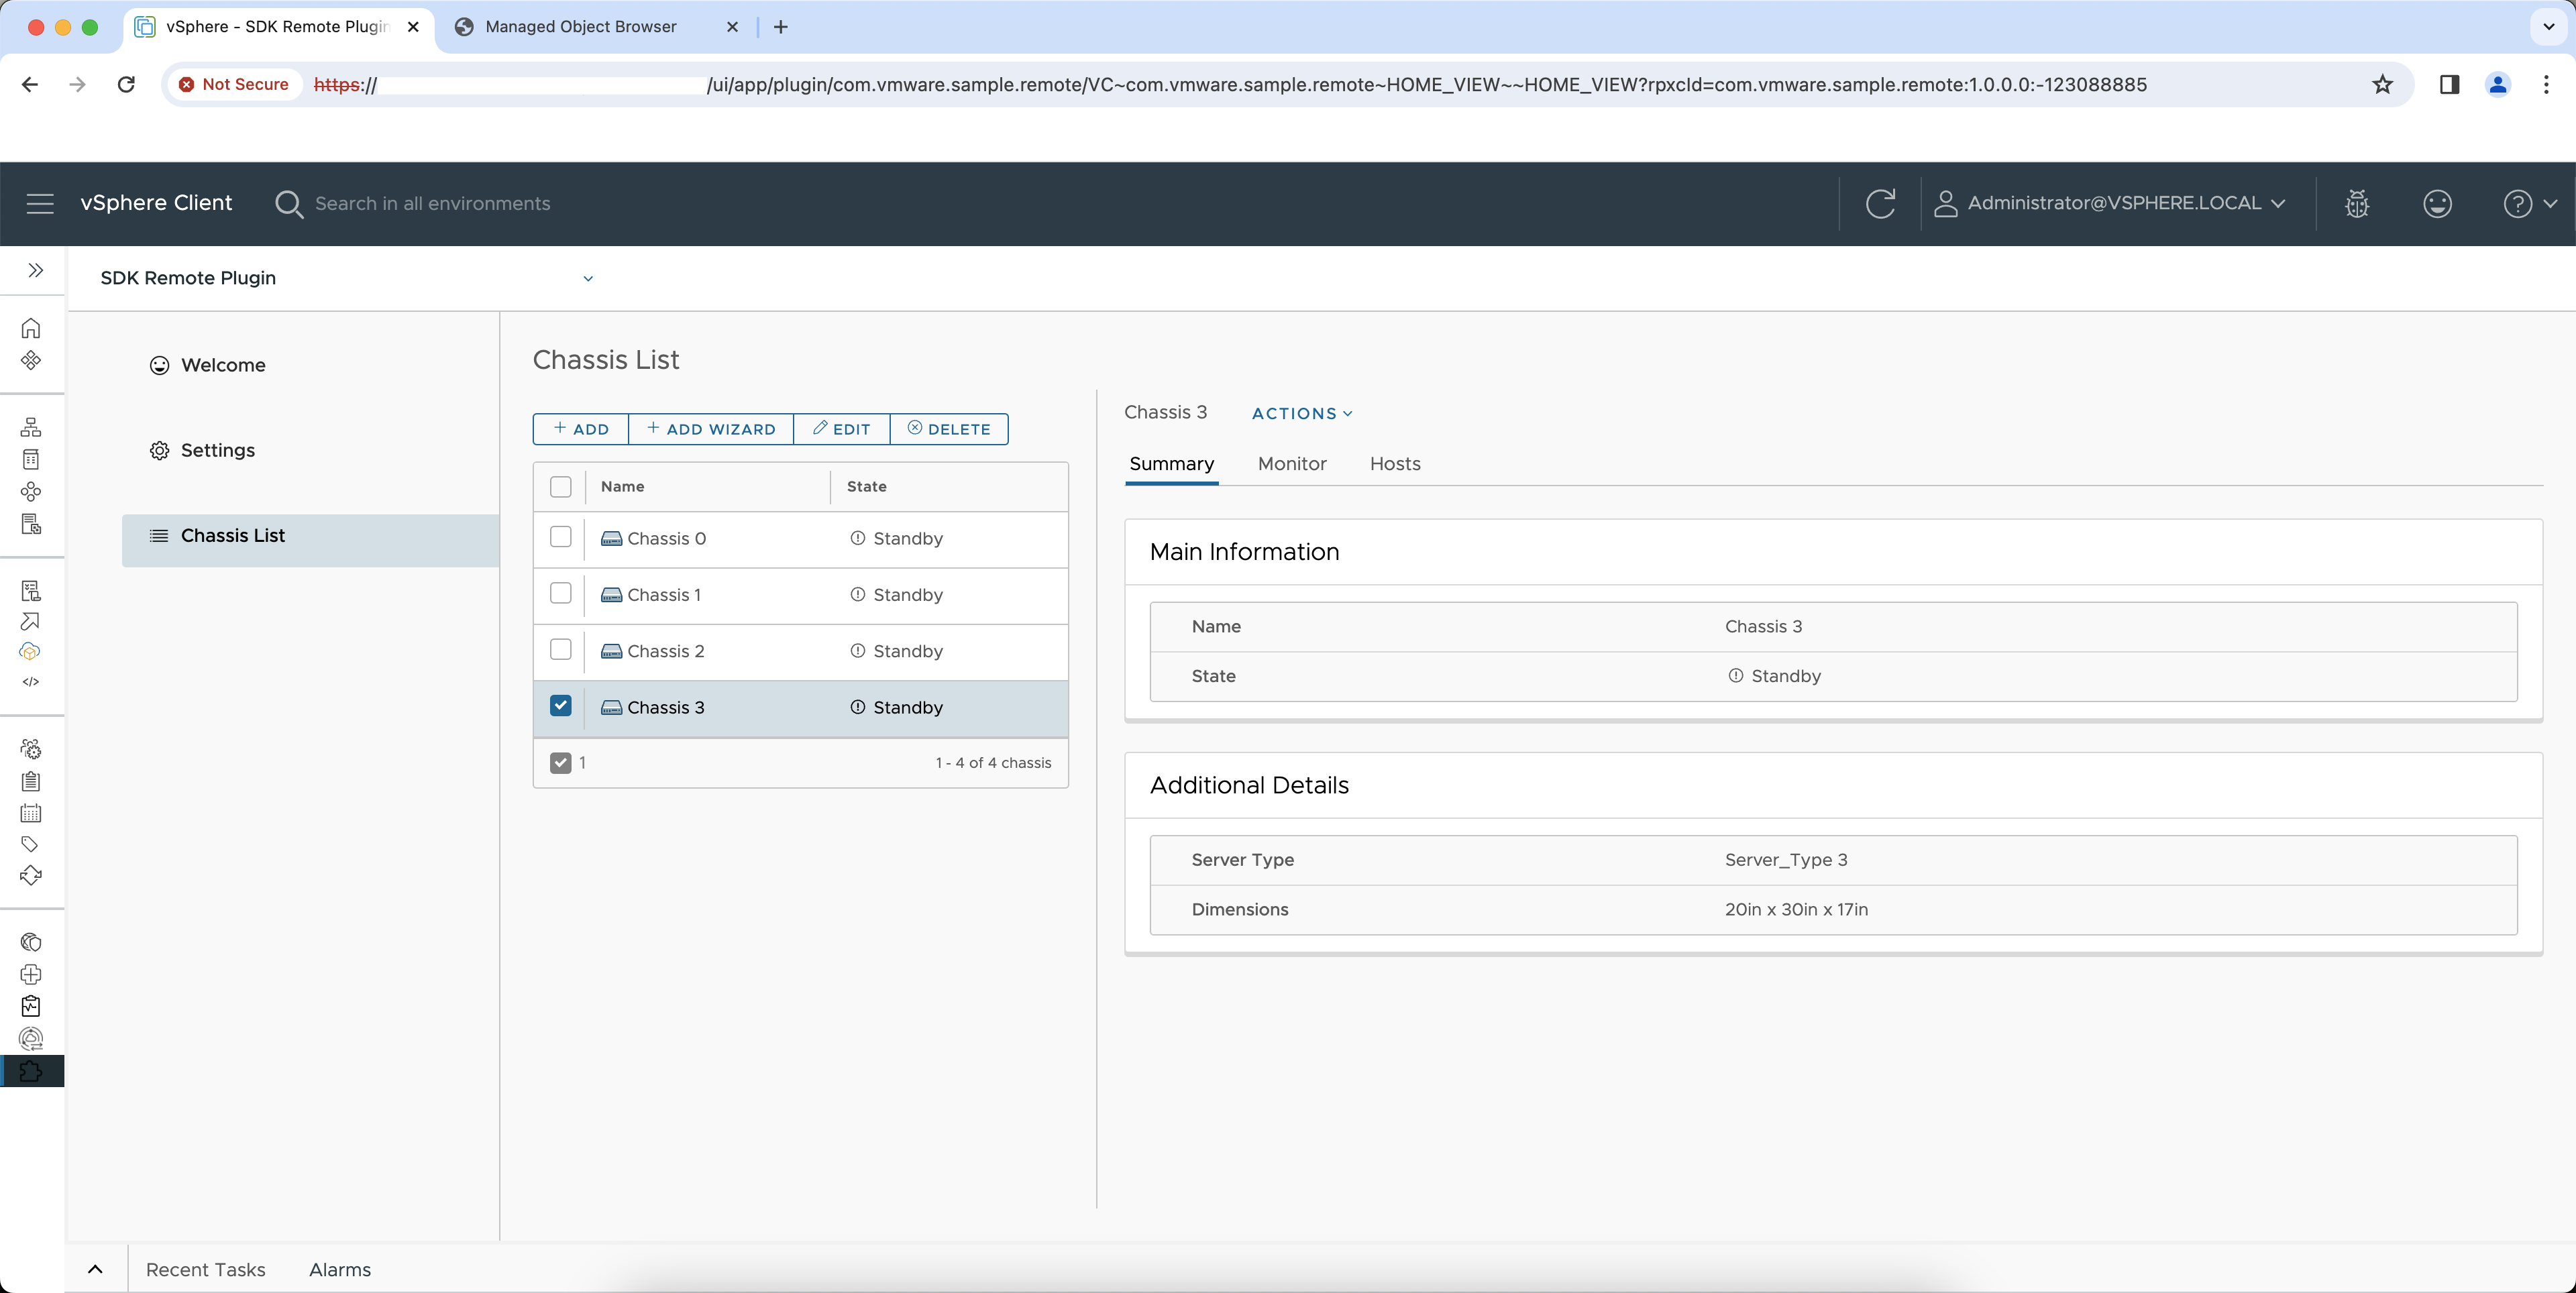Open the help dropdown chevron in top bar
Screen dimensions: 2576x1293
2550,203
